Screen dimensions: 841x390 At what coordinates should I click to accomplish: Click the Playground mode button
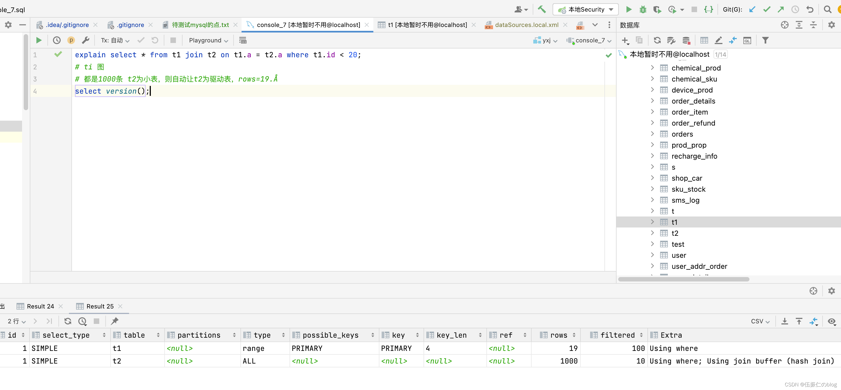208,40
